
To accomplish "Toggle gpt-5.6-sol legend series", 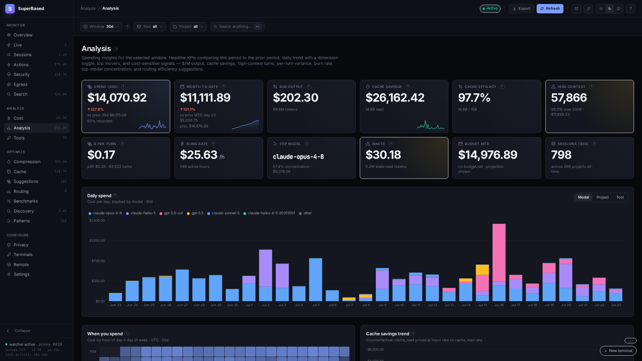I will click(171, 213).
